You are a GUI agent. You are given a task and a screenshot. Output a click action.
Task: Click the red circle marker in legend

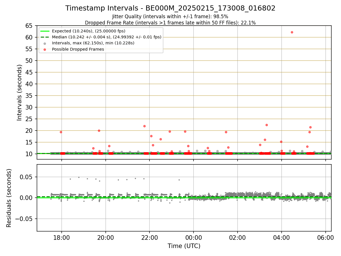(x=45, y=49)
